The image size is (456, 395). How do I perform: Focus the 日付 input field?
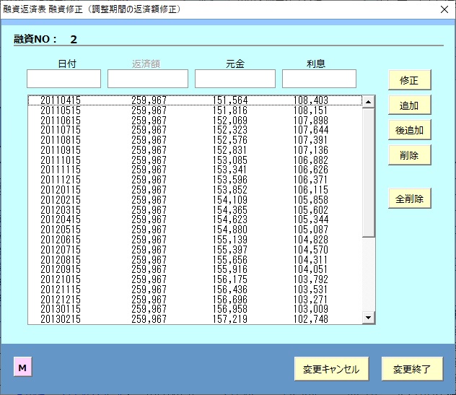pyautogui.click(x=63, y=79)
